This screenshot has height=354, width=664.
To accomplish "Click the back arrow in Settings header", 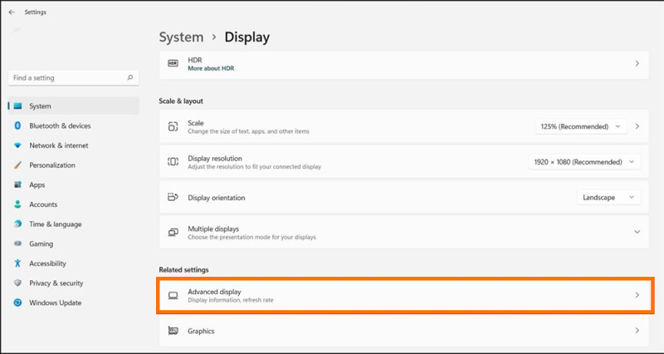I will 12,12.
